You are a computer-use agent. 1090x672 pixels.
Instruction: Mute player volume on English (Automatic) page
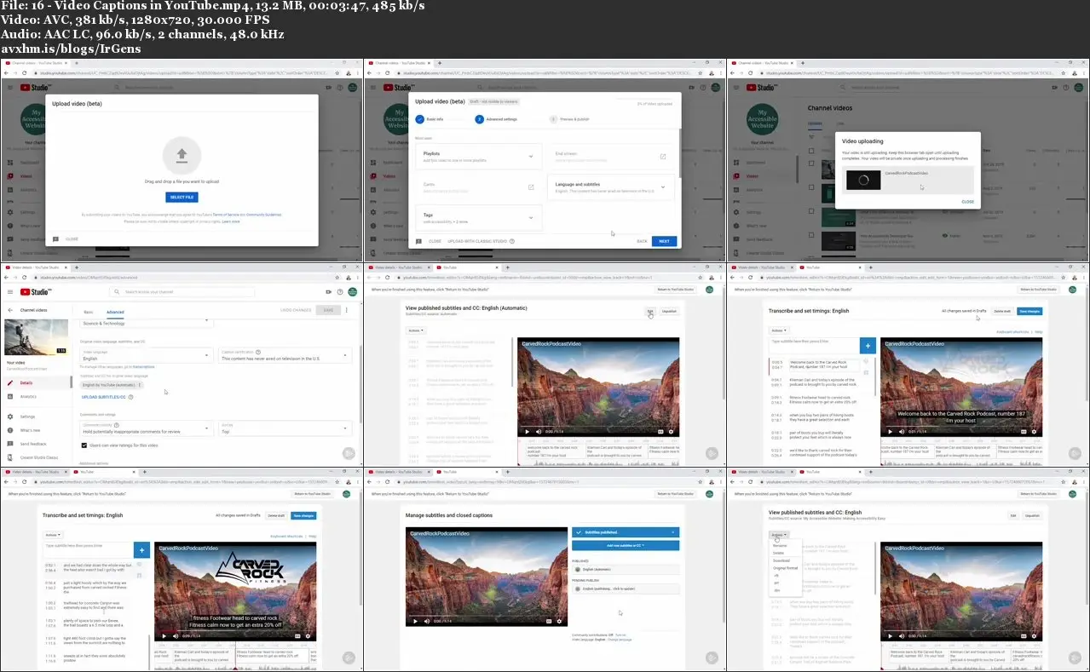click(538, 432)
